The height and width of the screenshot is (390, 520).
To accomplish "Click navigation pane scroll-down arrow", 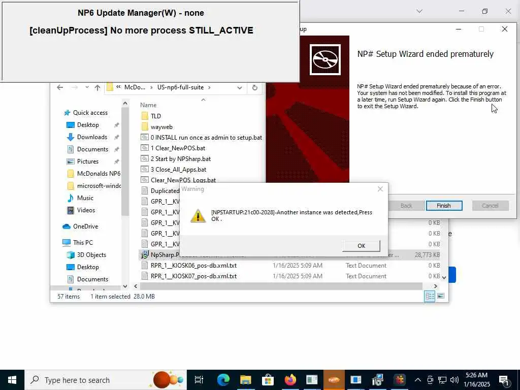I will (125, 286).
